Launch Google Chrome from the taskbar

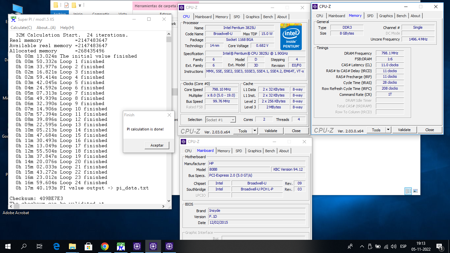(105, 246)
